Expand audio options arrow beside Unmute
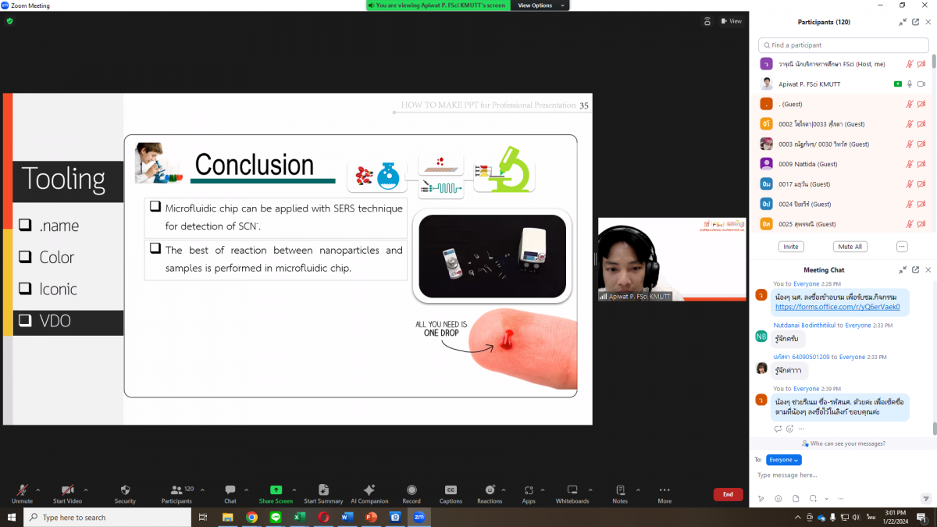The width and height of the screenshot is (937, 527). tap(37, 490)
